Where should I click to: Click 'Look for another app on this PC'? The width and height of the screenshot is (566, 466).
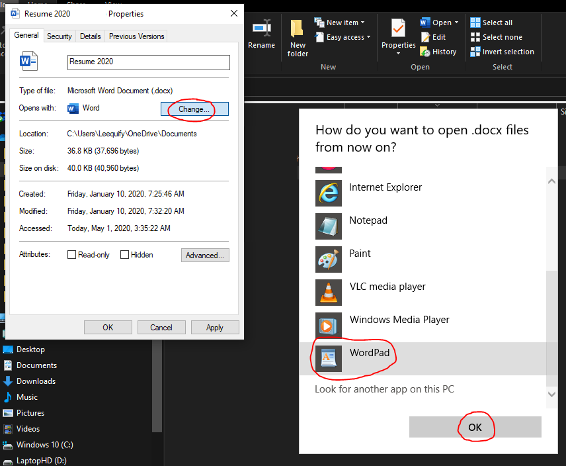coord(384,389)
